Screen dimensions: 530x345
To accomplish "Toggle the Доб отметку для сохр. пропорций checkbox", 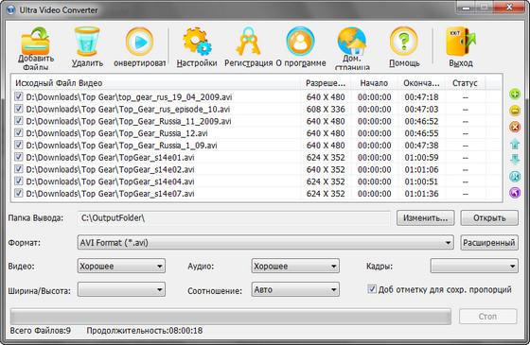I will click(372, 289).
